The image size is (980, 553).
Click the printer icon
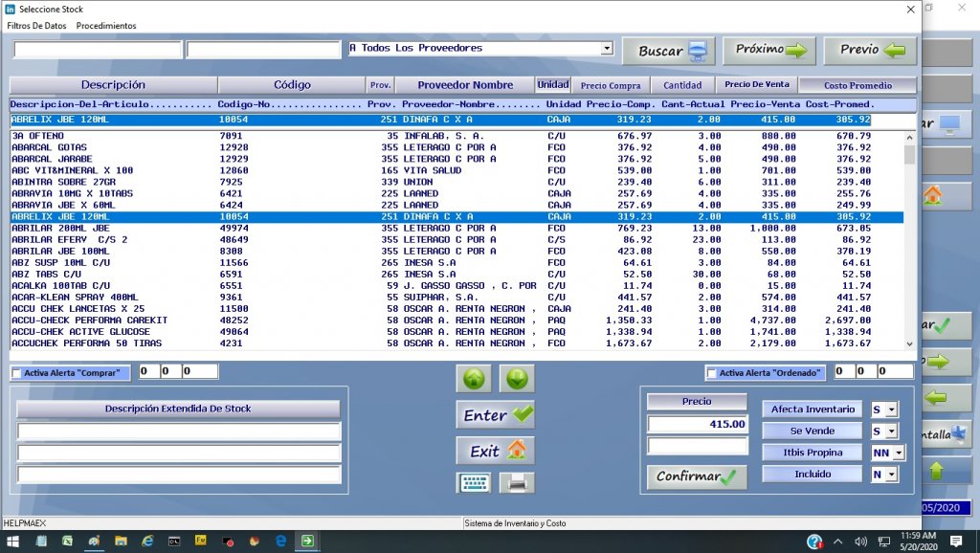coord(517,483)
